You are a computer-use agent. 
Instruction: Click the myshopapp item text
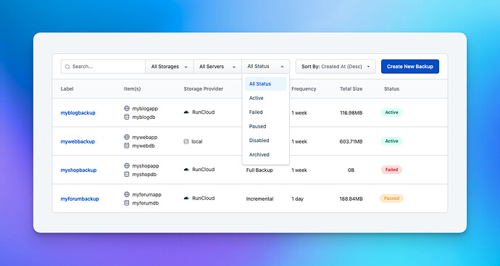pyautogui.click(x=146, y=166)
